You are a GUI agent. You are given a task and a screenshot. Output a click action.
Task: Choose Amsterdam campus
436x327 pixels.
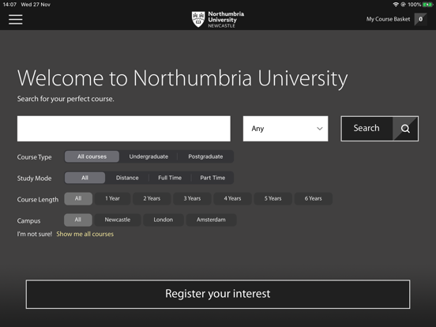(x=211, y=220)
